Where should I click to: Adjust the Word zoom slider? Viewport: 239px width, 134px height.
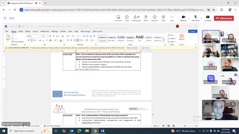click(x=185, y=126)
